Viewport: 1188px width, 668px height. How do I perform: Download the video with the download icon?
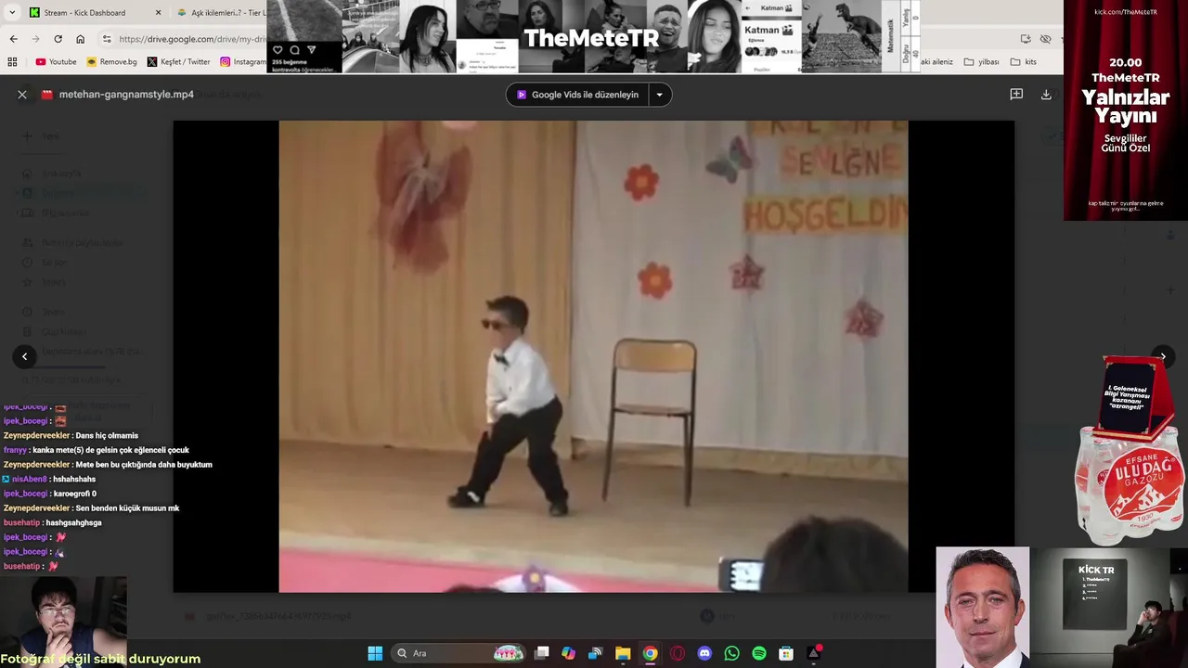(x=1046, y=95)
